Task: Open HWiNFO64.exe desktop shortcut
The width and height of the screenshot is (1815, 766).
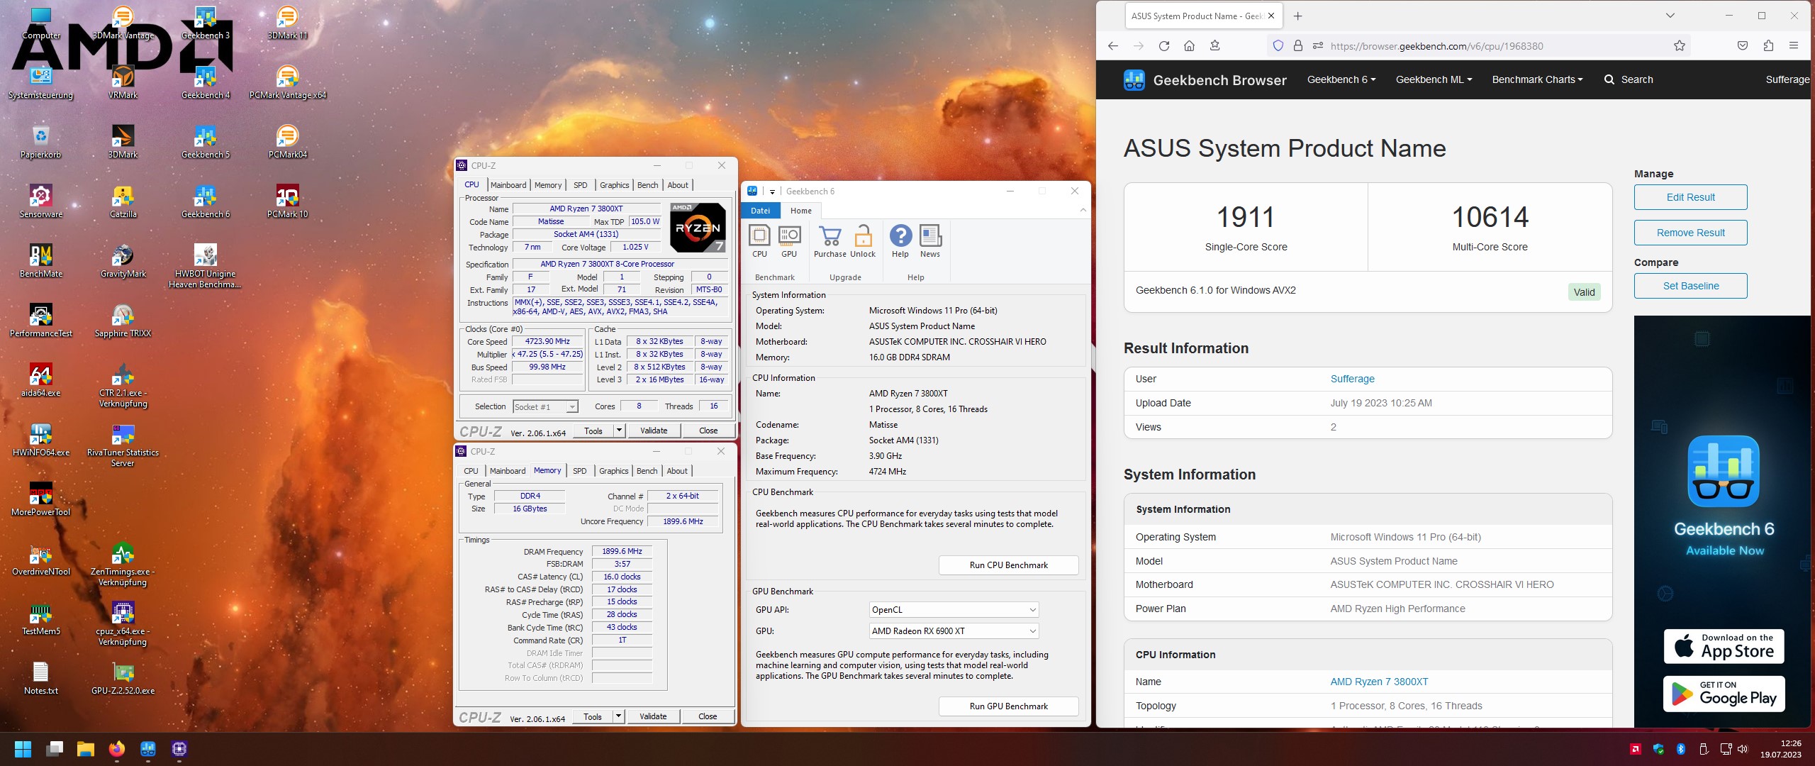Action: click(40, 439)
